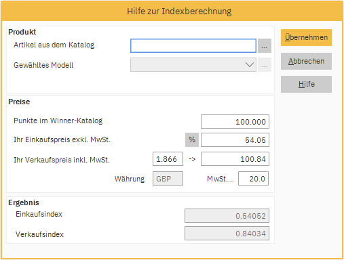
Task: Select the Einkaufsindex result 0.54052
Action: 227,216
